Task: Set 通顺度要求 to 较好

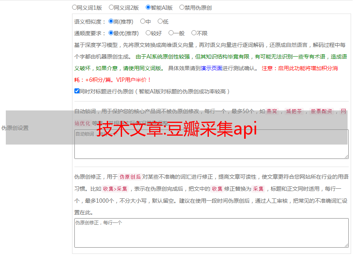Action: click(148, 33)
